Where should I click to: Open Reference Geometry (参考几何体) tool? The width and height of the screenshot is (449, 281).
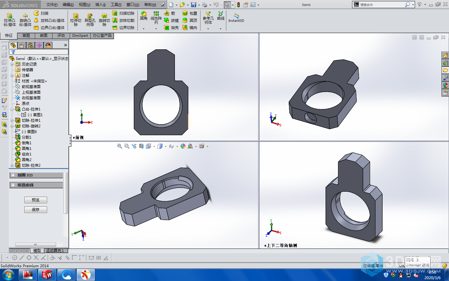[208, 18]
